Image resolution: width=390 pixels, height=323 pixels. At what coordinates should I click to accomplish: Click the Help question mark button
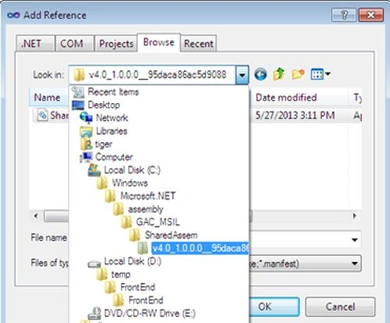click(x=344, y=15)
